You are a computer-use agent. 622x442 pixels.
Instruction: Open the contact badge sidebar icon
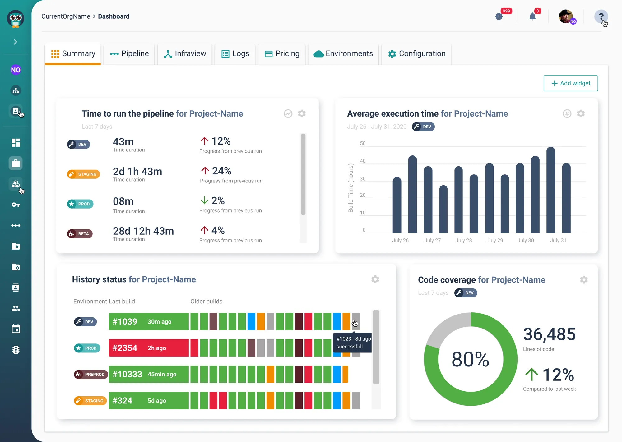pyautogui.click(x=16, y=288)
